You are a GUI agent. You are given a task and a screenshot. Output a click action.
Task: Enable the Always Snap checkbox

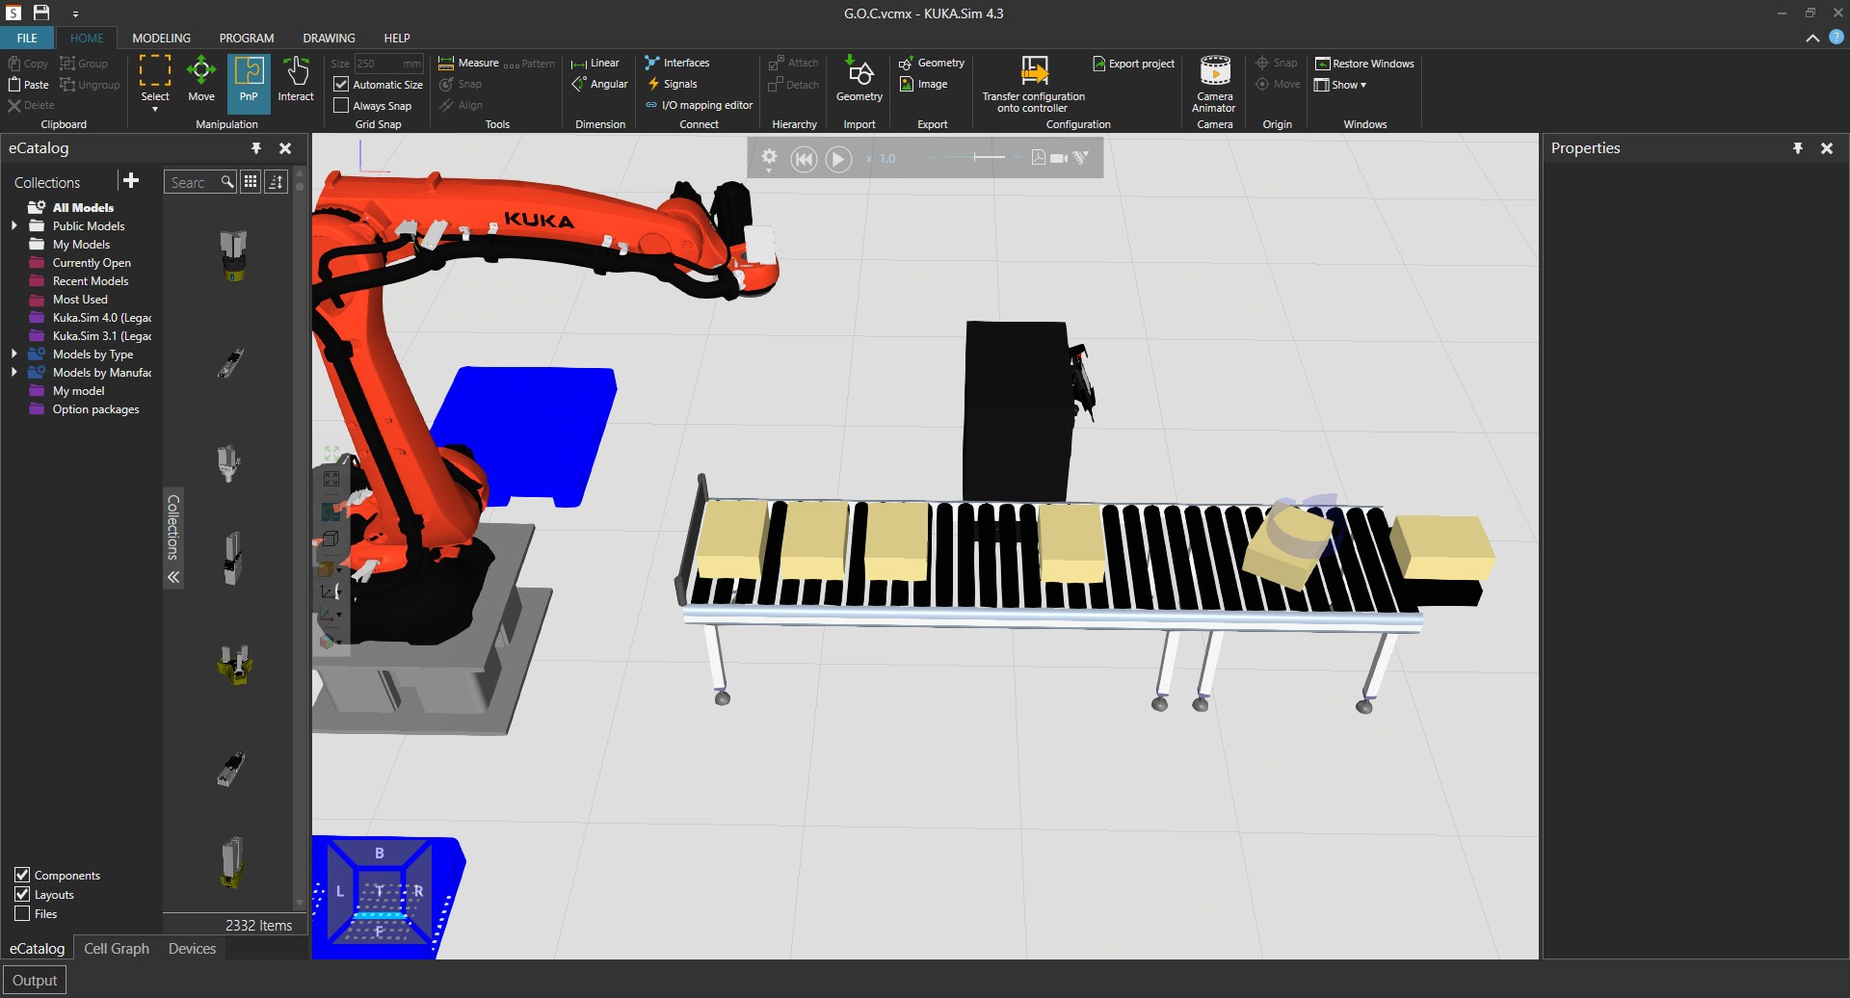point(341,106)
